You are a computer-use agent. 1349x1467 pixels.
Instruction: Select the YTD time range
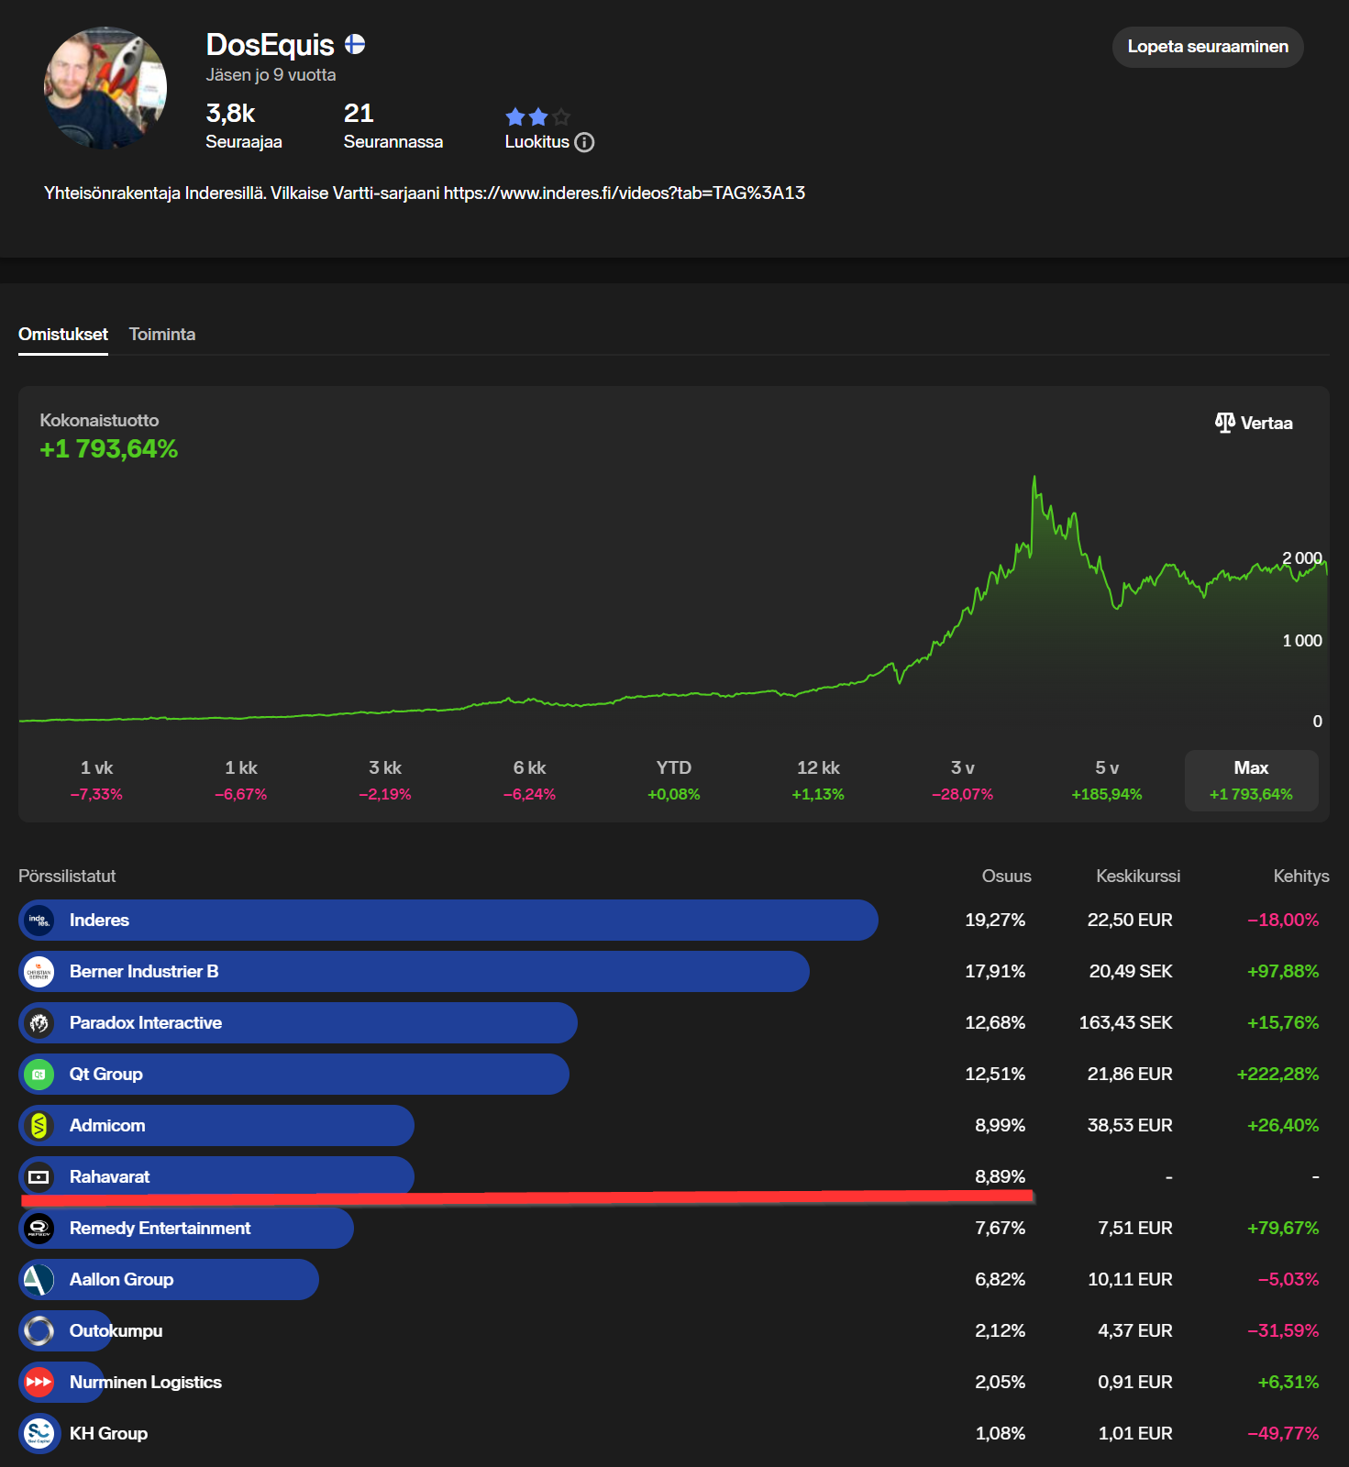point(673,779)
